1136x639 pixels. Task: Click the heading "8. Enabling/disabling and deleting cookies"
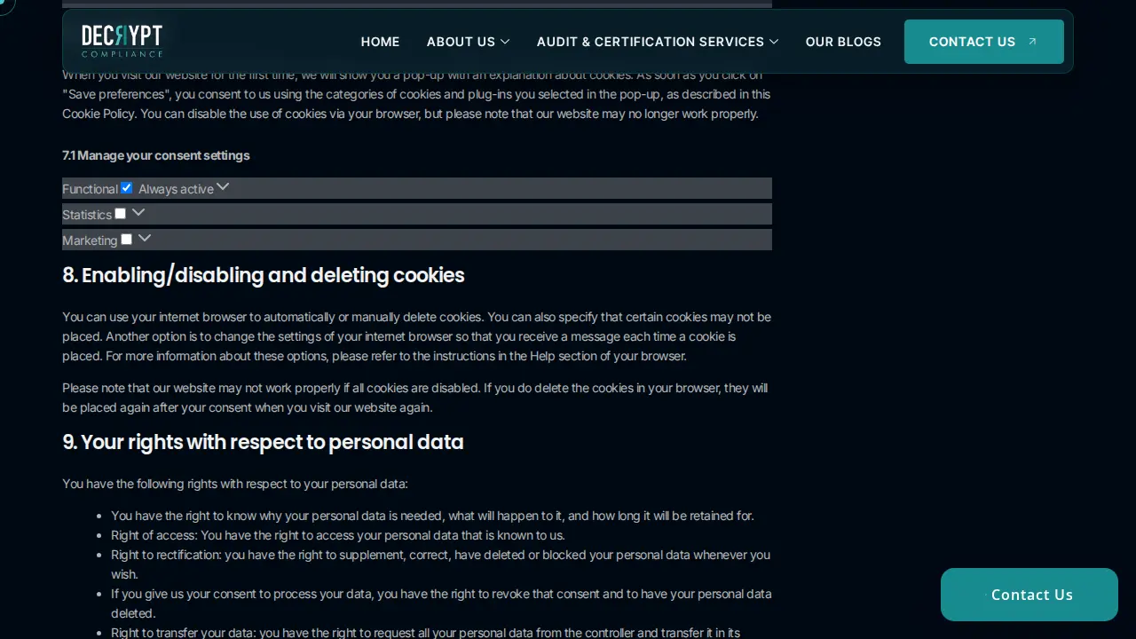264,275
